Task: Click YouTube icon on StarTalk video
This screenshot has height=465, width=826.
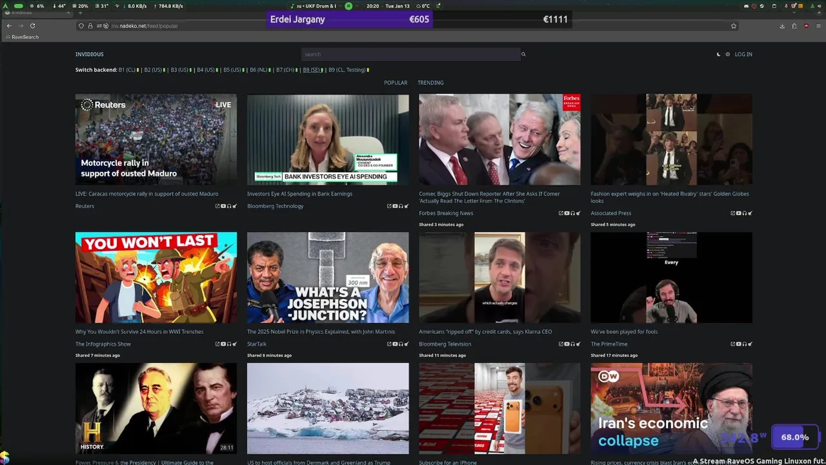Action: pos(395,344)
